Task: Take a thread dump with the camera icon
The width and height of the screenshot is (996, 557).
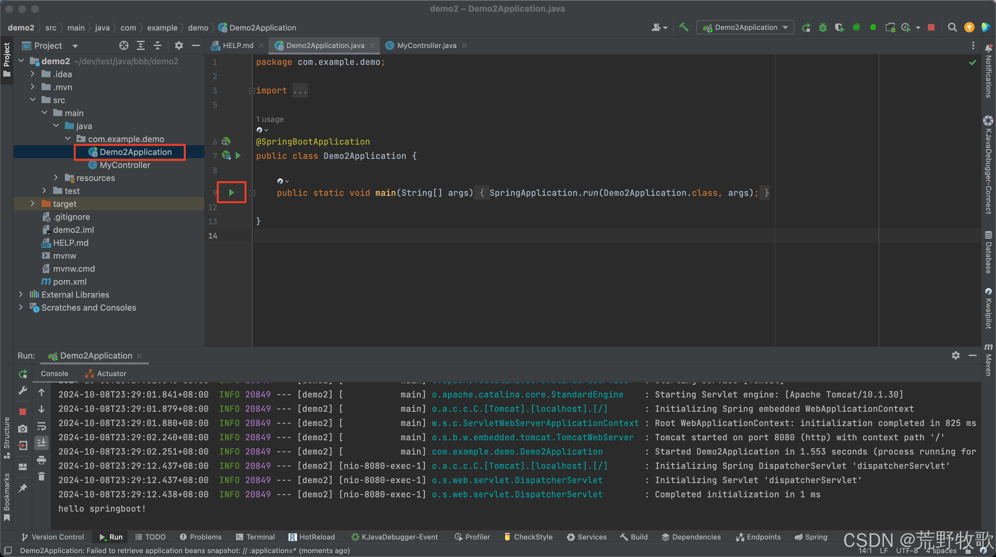Action: pyautogui.click(x=22, y=428)
